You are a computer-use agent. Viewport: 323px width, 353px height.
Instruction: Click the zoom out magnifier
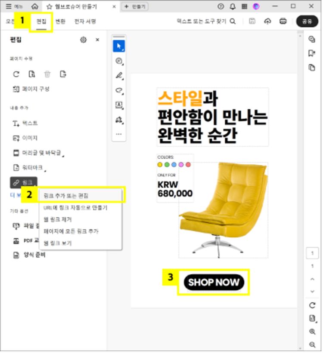pos(312,344)
